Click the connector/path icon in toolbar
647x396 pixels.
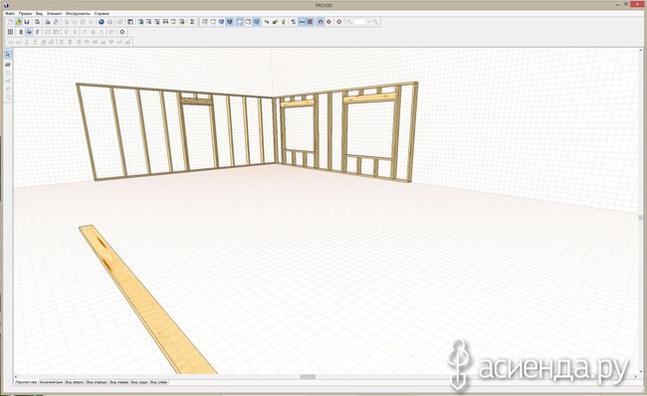(x=267, y=22)
